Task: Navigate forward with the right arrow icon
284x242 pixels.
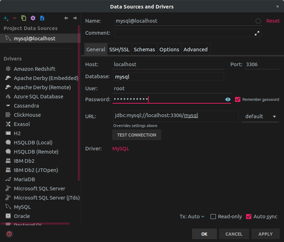Action: click(75, 18)
